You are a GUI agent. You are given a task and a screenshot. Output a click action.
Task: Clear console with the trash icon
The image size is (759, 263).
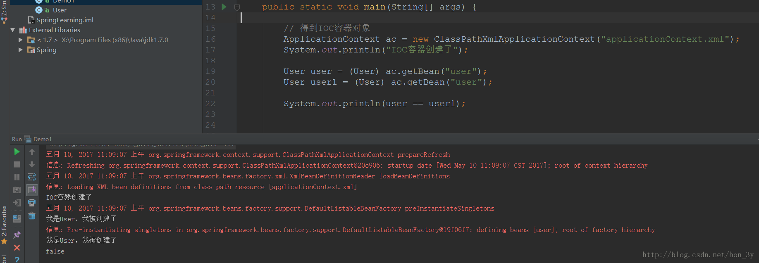pos(32,216)
